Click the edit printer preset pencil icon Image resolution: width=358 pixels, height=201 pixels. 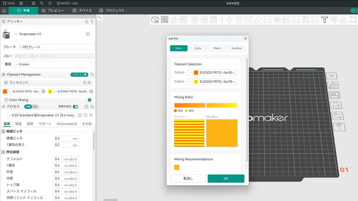pyautogui.click(x=88, y=34)
